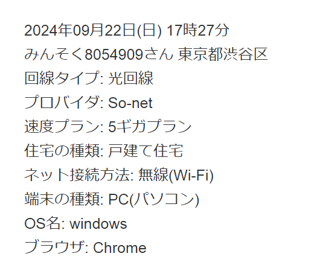Click the date line 2024年09月22日(日) 17時27分
Viewport: 317px width, 265px height.
127,31
